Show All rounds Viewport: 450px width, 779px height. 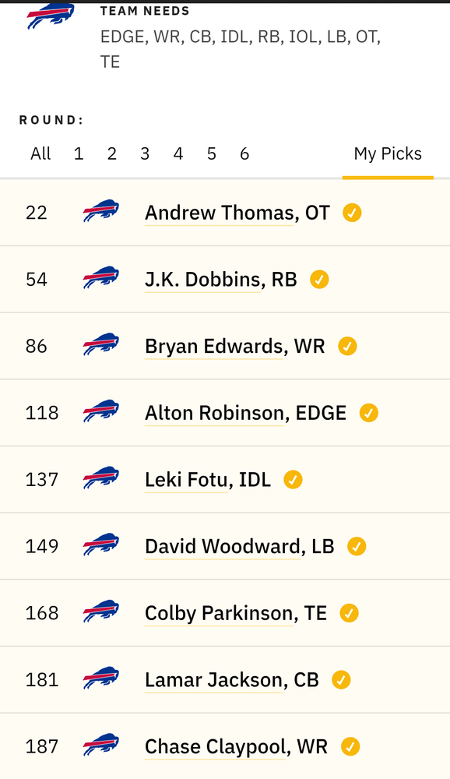(40, 154)
